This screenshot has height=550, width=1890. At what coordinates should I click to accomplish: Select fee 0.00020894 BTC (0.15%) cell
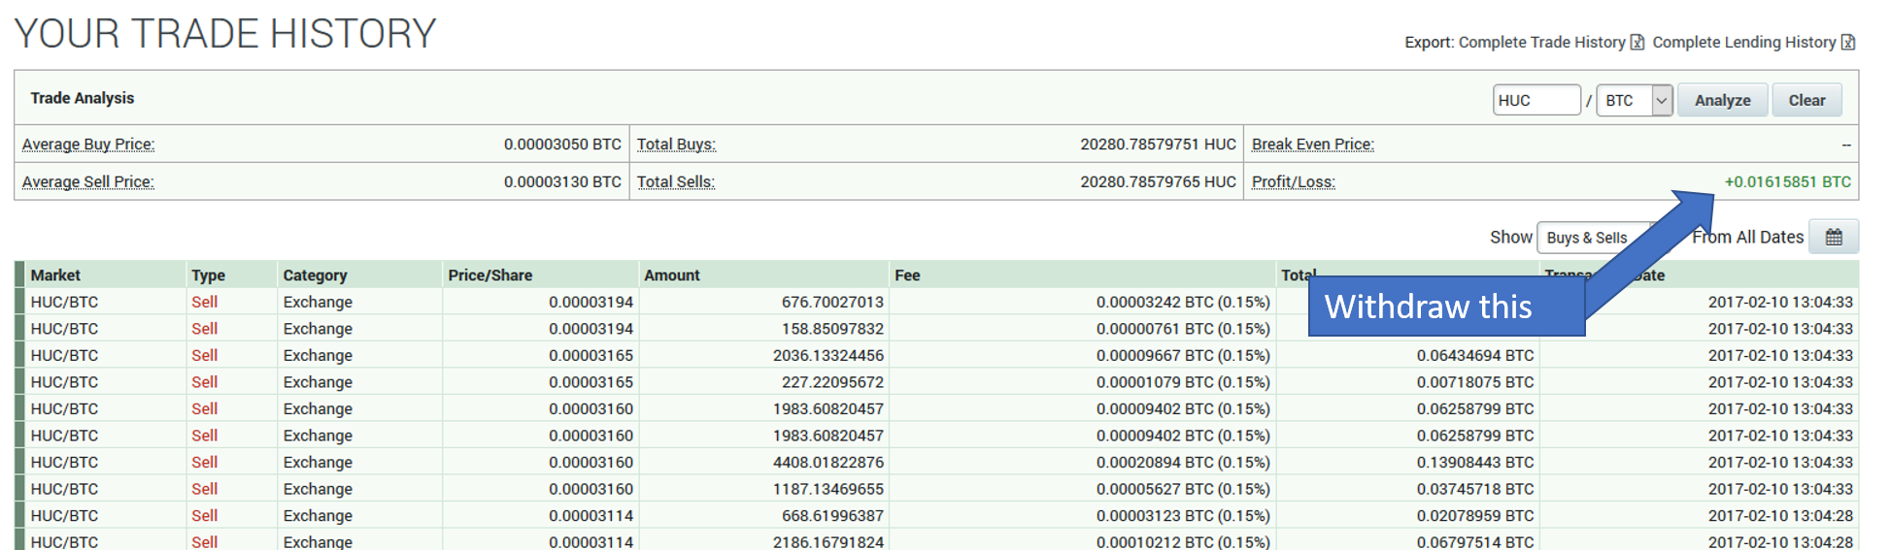click(x=1183, y=462)
